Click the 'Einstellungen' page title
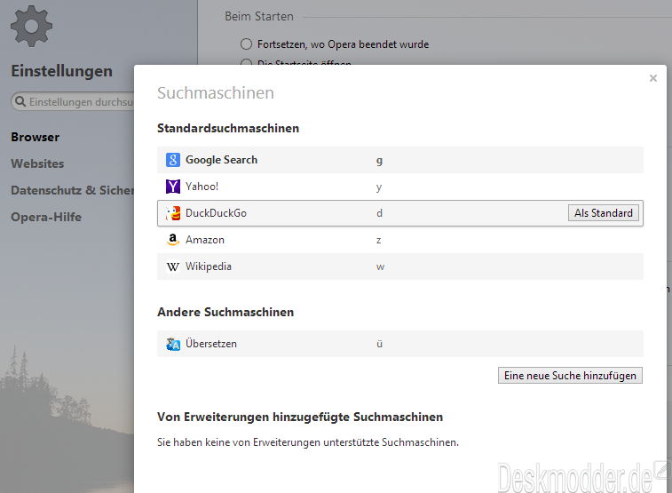Screen dimensions: 672x493 click(62, 71)
